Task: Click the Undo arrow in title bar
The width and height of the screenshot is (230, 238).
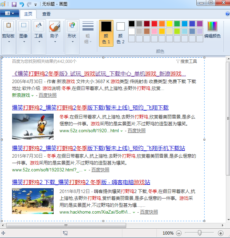Action: click(x=22, y=4)
